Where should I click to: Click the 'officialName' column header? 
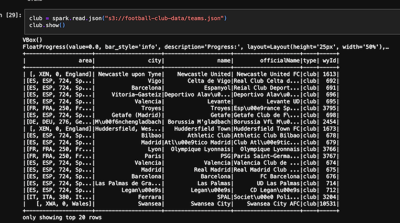(280, 60)
